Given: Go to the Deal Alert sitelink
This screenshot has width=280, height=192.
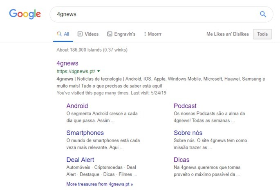Looking at the screenshot, I should (80, 160).
